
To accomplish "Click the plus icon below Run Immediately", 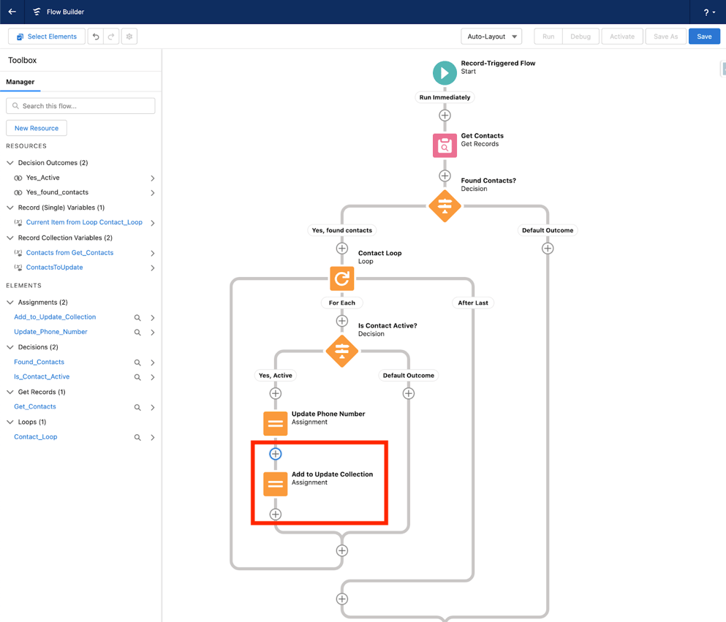I will (445, 115).
